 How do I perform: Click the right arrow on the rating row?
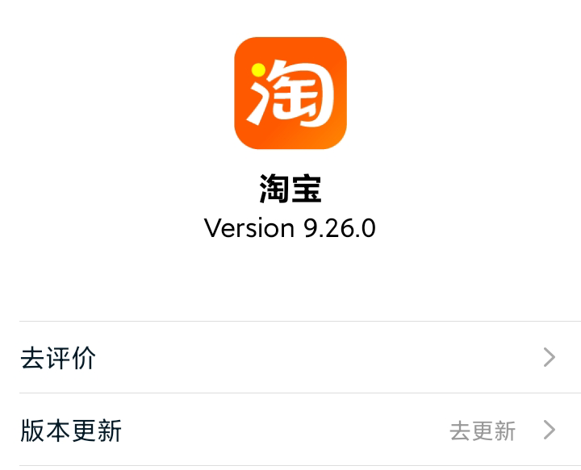coord(550,357)
